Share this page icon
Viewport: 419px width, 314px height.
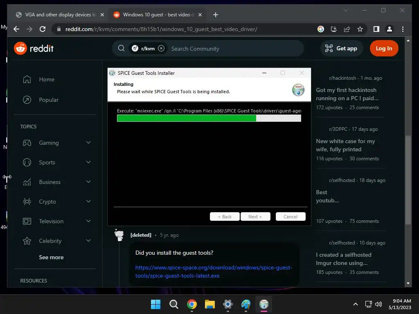pos(347,29)
